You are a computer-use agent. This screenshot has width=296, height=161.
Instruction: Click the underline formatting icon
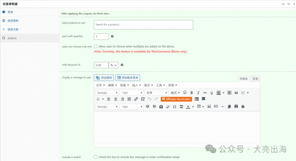click(212, 93)
